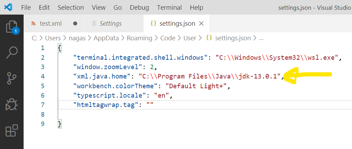352x149 pixels.
Task: Open the Search view icon
Action: (x=12, y=52)
